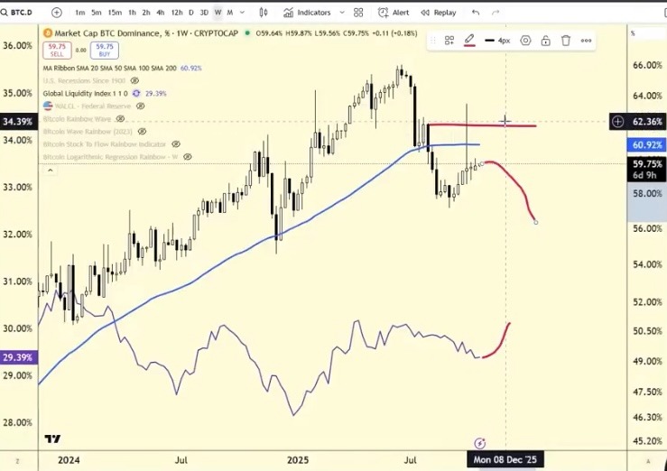Click the lightning bolt icon above time axis

[x=480, y=443]
